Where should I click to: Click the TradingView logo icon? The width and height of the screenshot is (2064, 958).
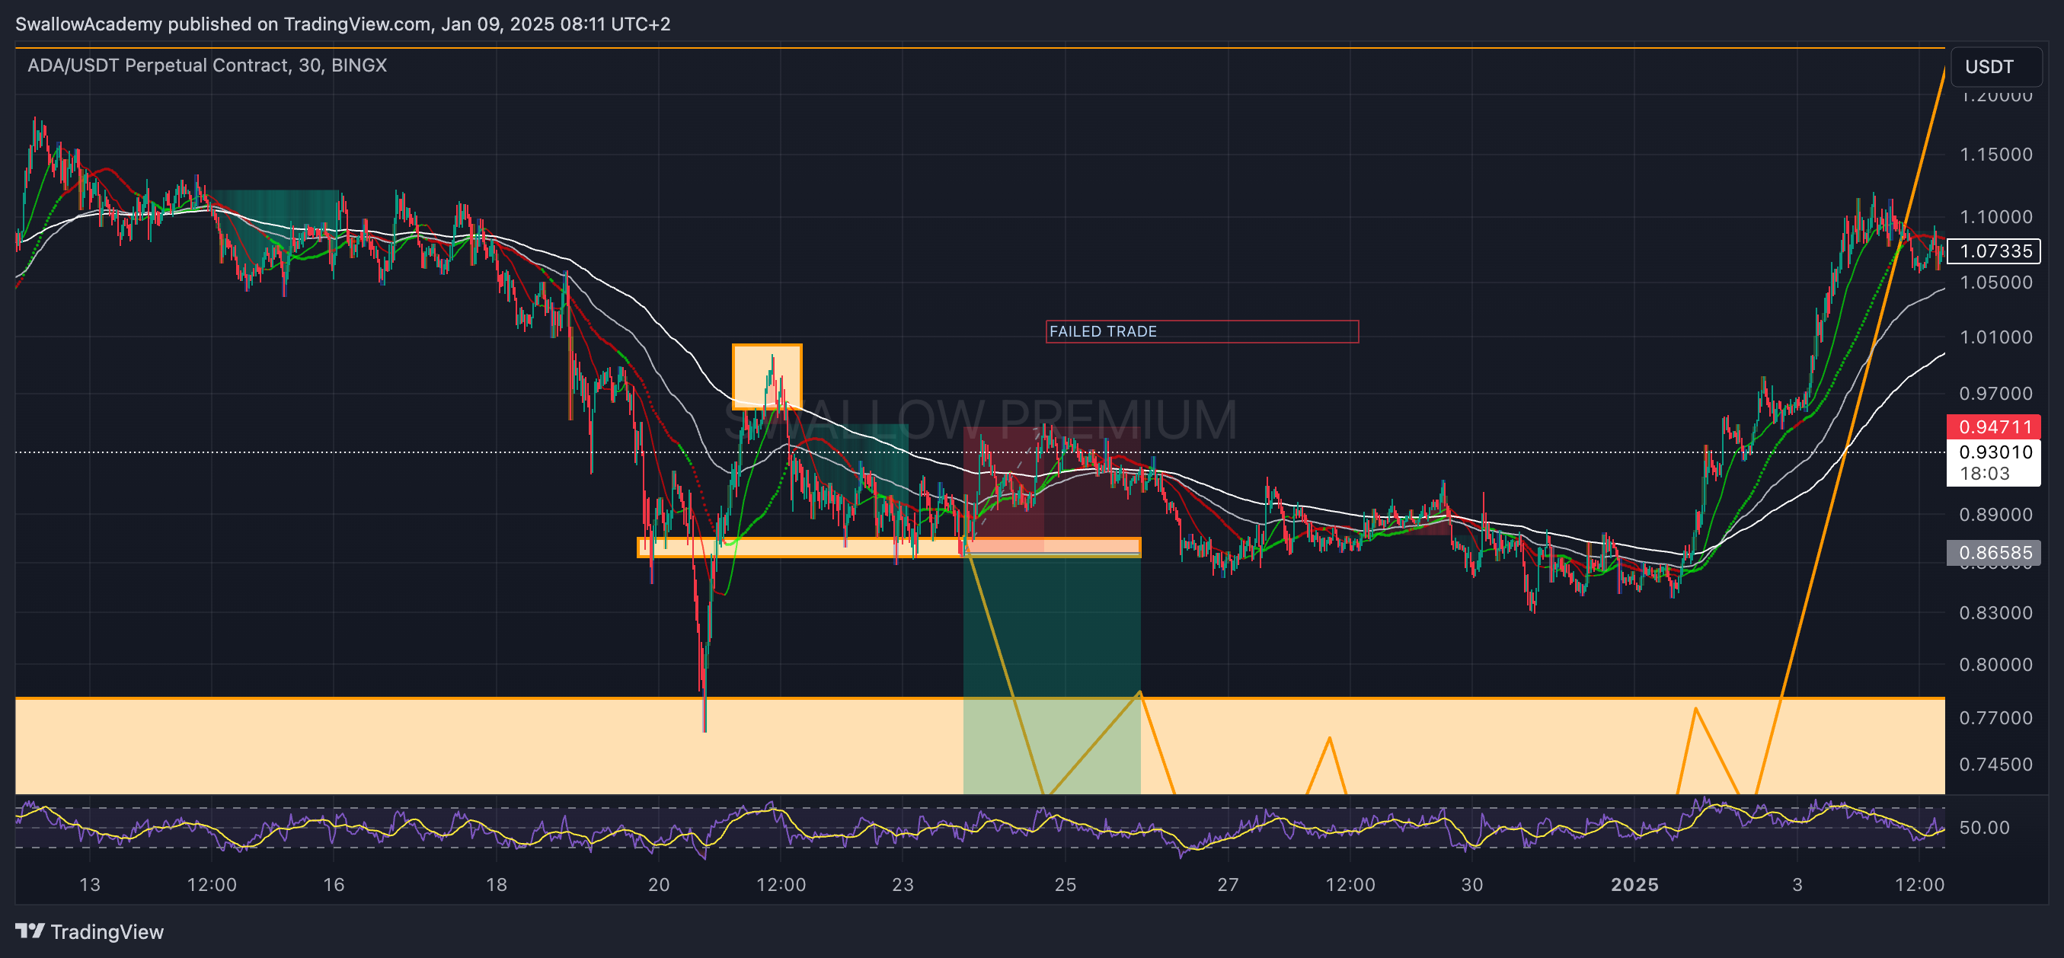pyautogui.click(x=30, y=931)
